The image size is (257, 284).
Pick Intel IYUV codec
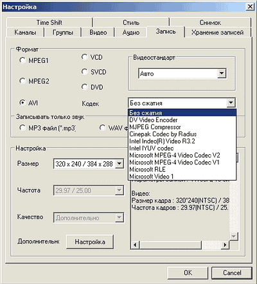pos(182,148)
